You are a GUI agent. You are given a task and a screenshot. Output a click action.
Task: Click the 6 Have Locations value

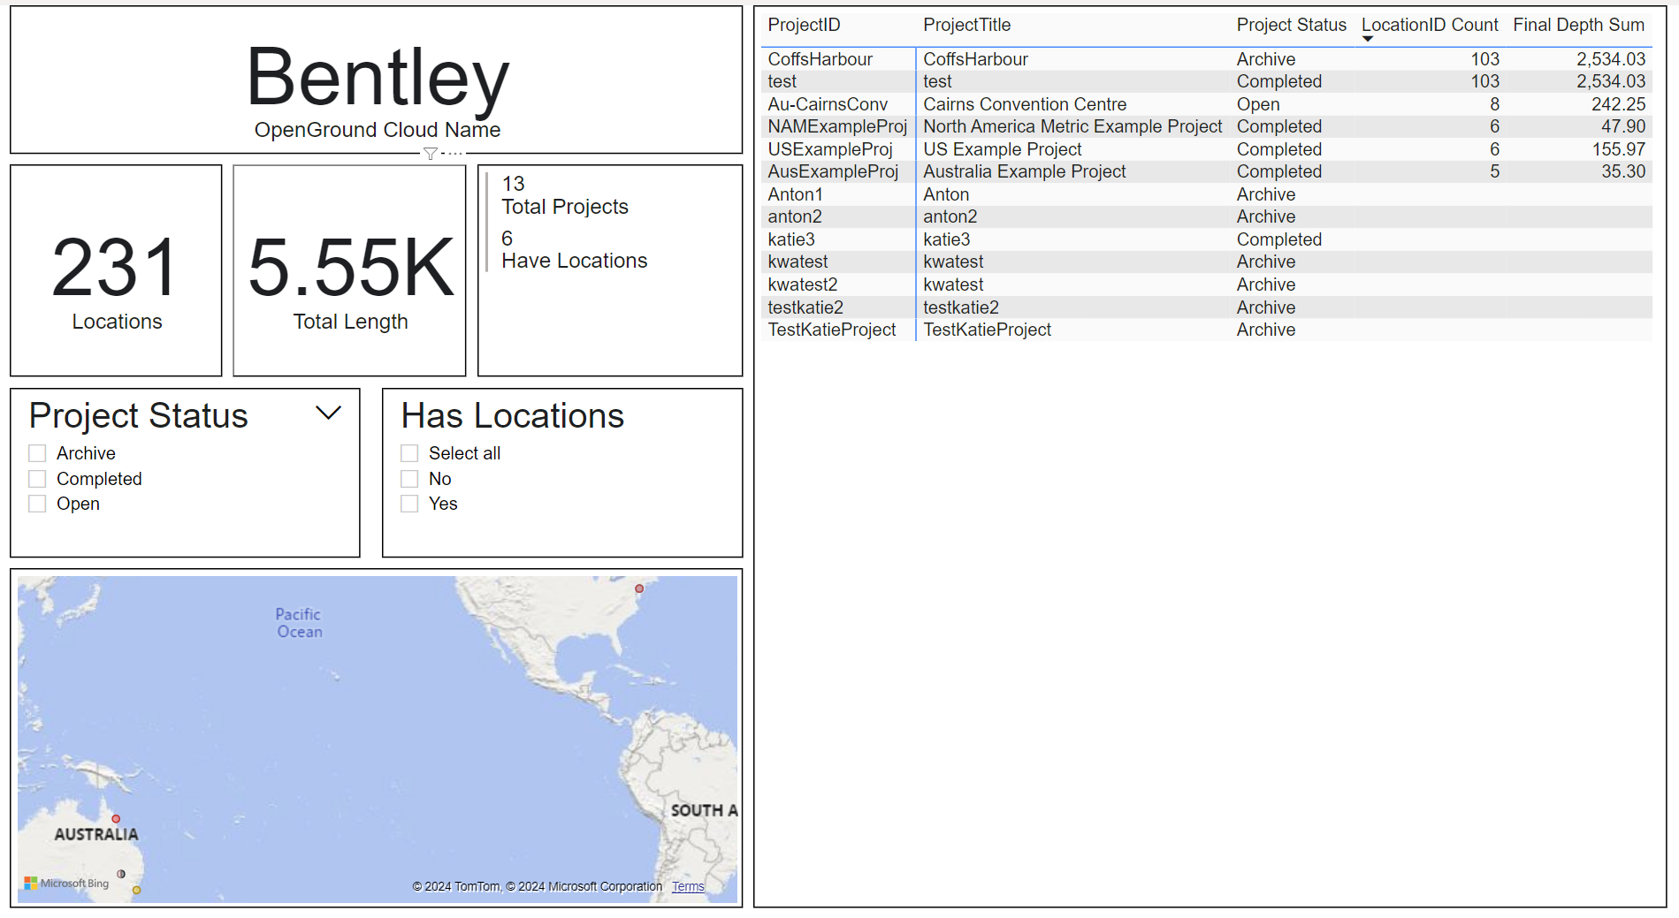(x=507, y=239)
